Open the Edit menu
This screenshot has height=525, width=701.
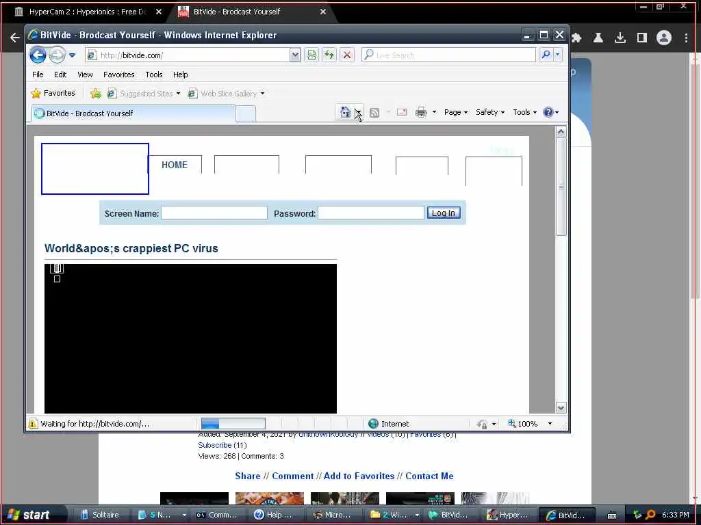pos(60,75)
